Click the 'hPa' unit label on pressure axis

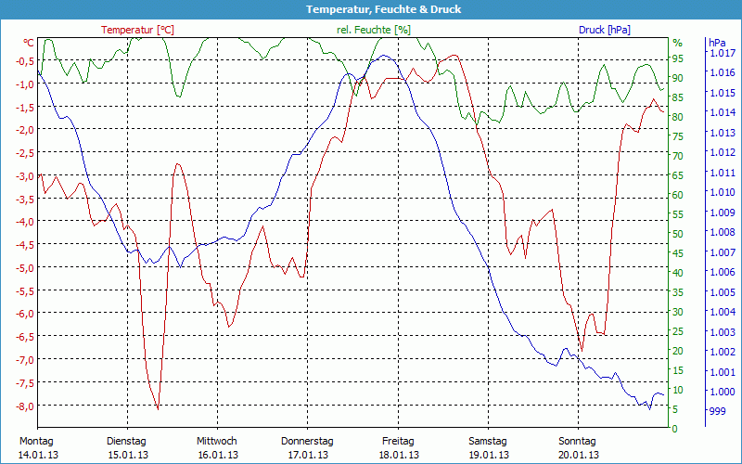click(717, 43)
